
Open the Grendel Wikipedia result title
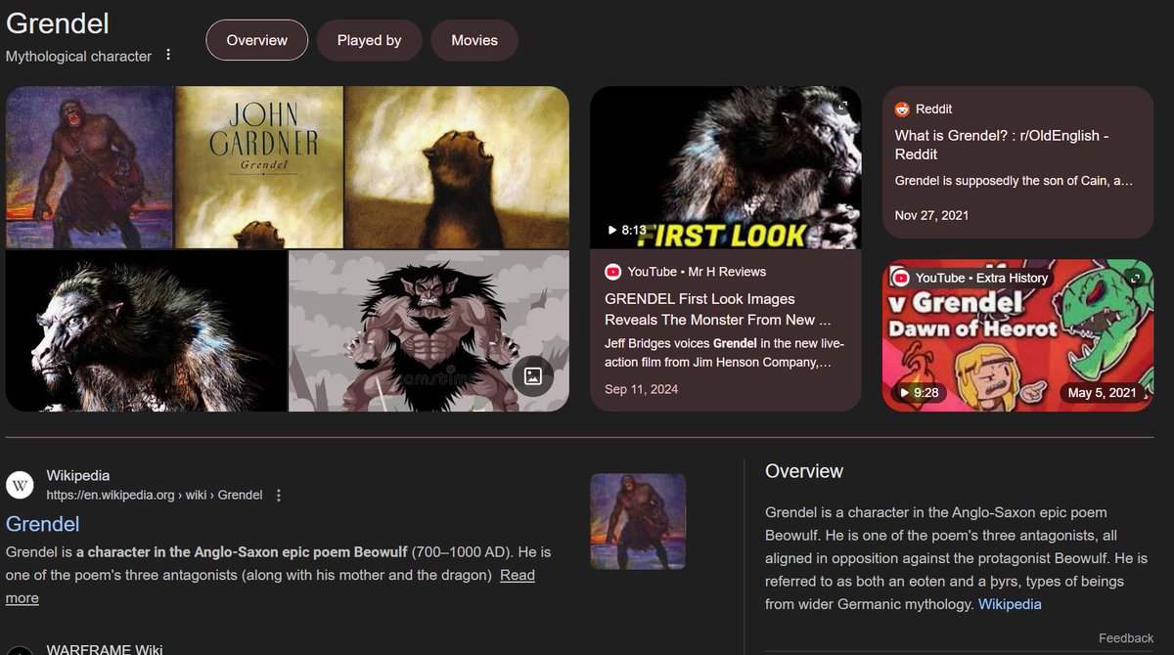pos(42,524)
